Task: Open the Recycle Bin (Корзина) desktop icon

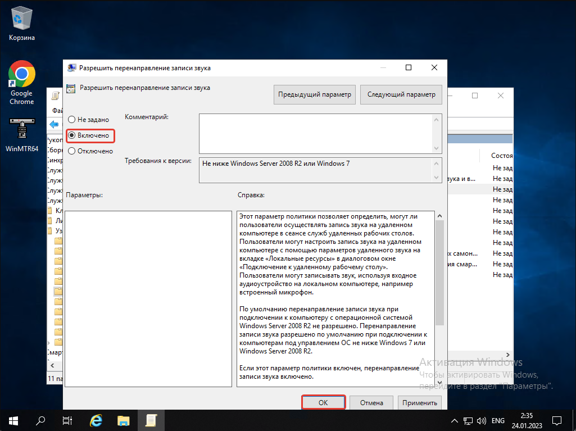Action: 22,21
